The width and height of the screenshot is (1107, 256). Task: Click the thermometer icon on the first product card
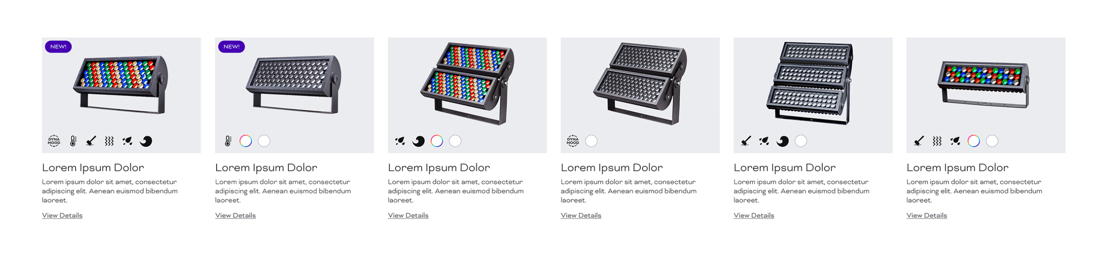pos(73,141)
